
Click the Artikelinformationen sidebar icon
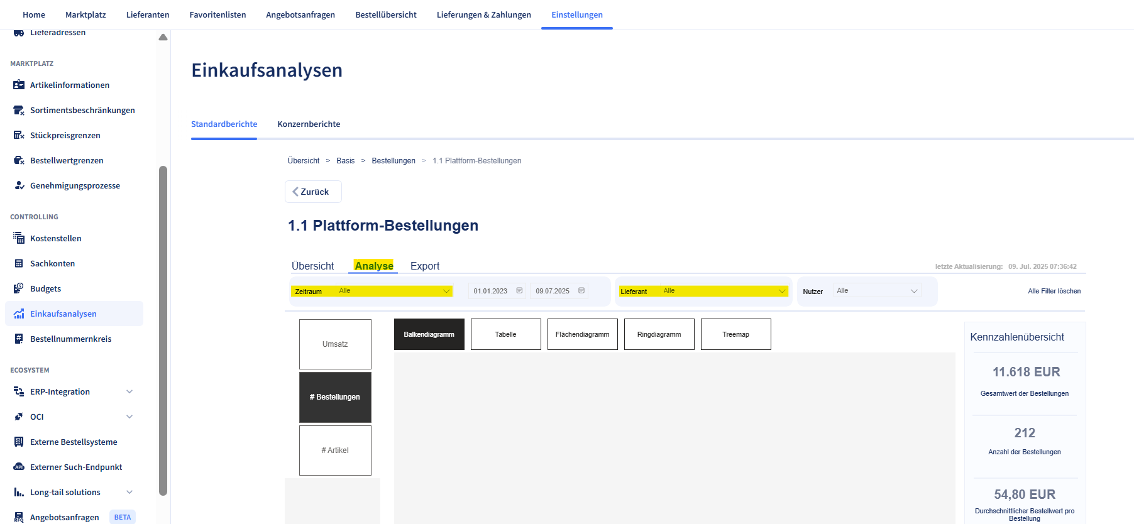(19, 85)
